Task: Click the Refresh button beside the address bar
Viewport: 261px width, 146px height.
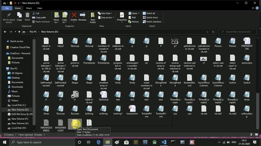Action: pos(213,32)
